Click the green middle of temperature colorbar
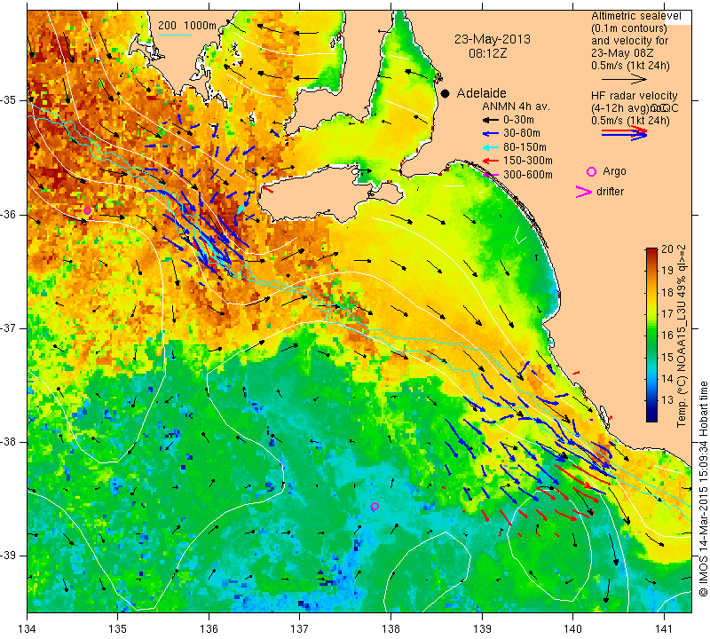 click(651, 335)
